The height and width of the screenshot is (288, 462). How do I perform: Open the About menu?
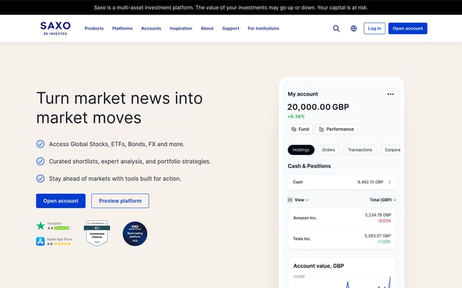(x=207, y=29)
